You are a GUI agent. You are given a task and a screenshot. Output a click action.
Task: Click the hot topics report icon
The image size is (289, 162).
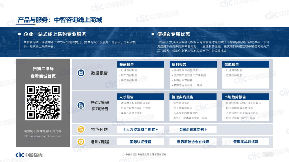click(x=81, y=105)
